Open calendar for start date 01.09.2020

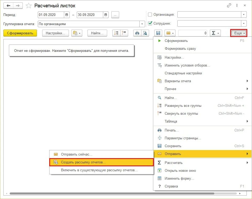[67, 15]
